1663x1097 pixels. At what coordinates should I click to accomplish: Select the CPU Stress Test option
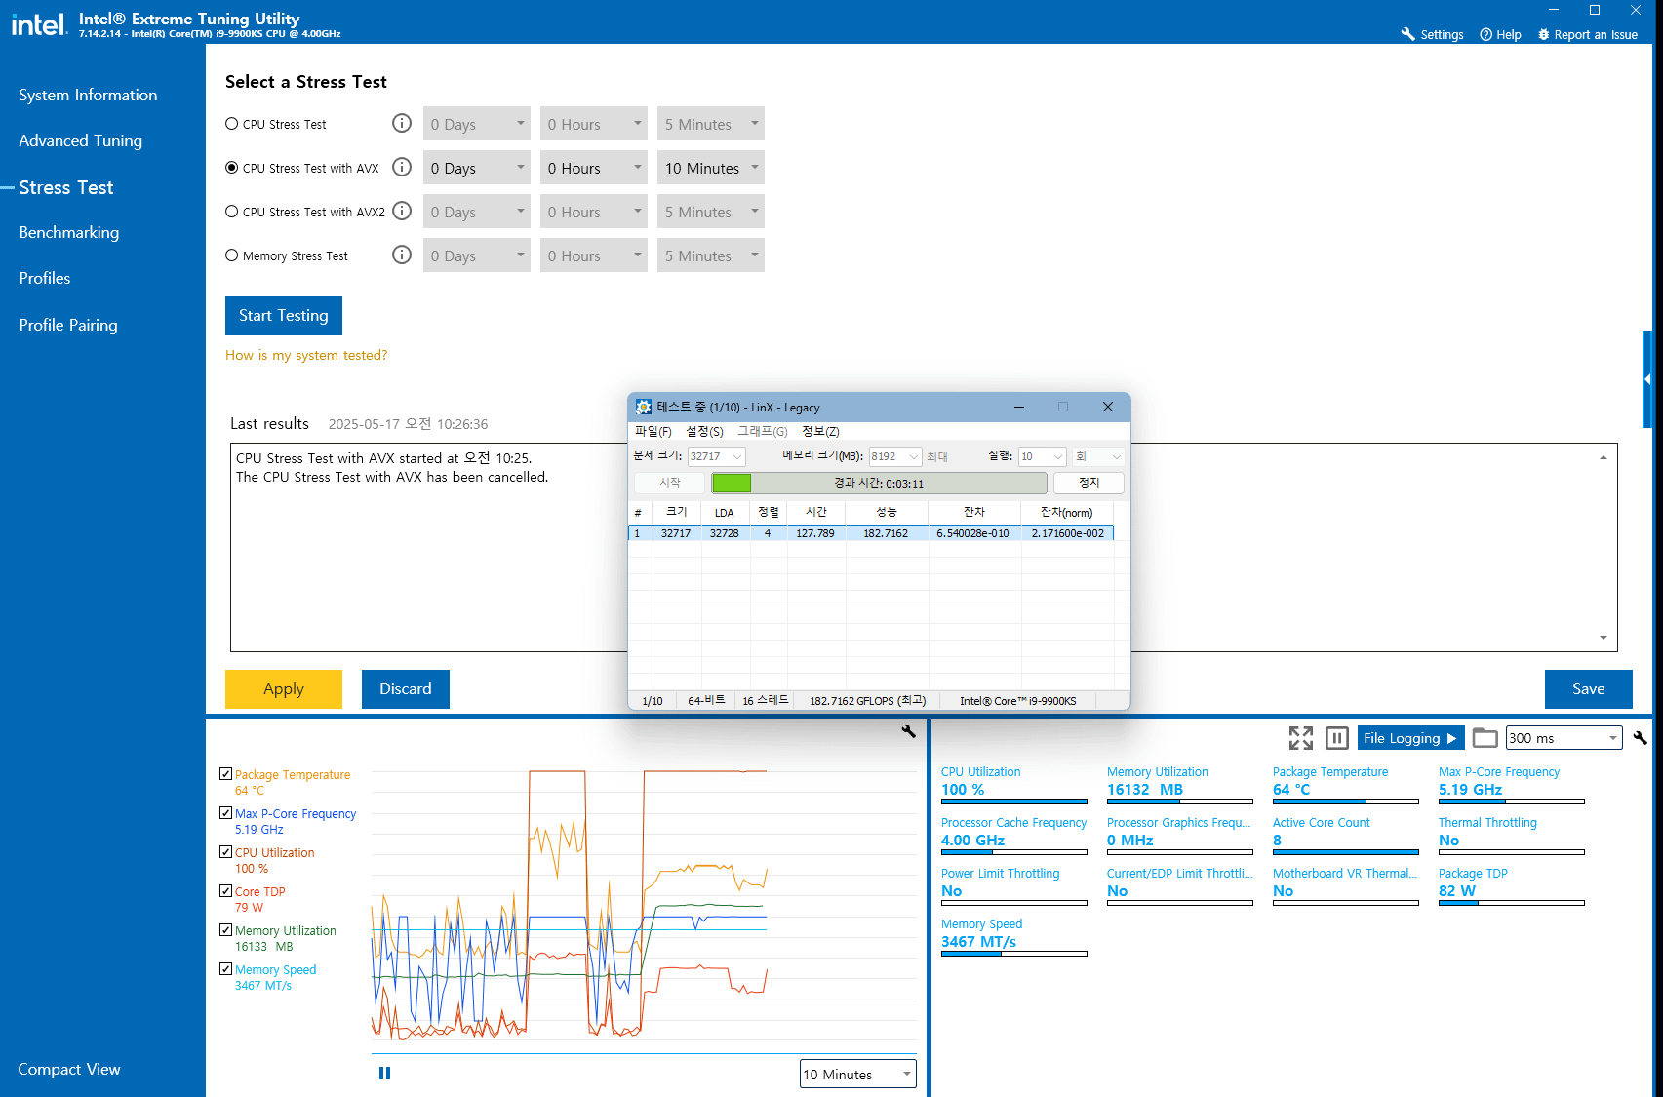tap(232, 124)
